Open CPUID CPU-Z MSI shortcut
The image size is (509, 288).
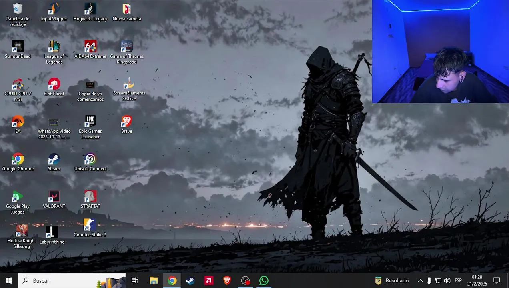tap(18, 90)
